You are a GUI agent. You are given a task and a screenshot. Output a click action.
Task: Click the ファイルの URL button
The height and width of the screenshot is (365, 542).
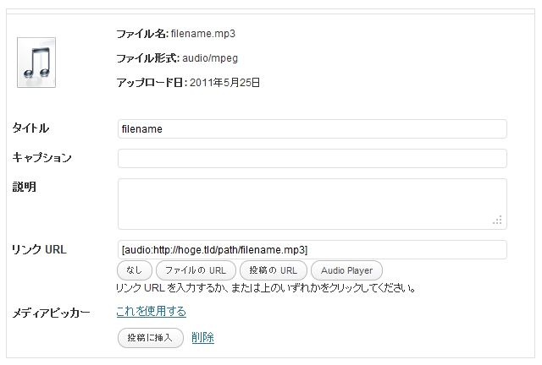pos(195,270)
